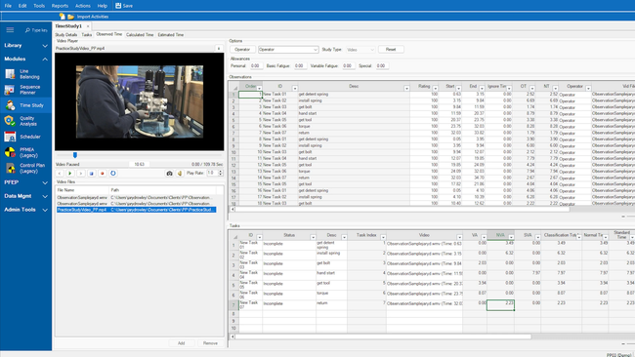This screenshot has height=357, width=635.
Task: Select the NVA cell 2.23 in Tasks
Action: point(500,305)
